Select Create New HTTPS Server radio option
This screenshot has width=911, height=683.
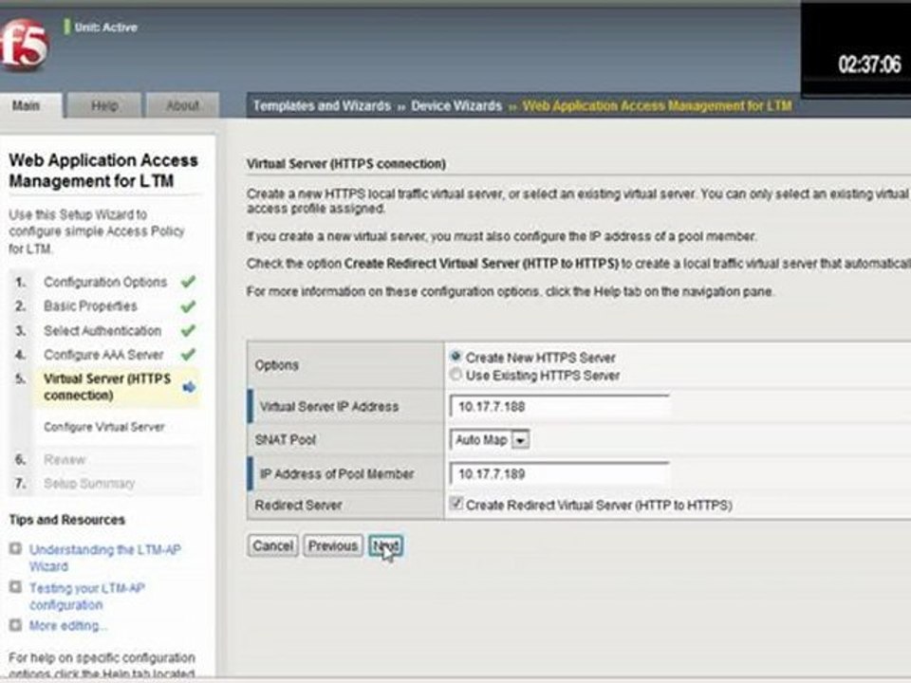tap(456, 357)
